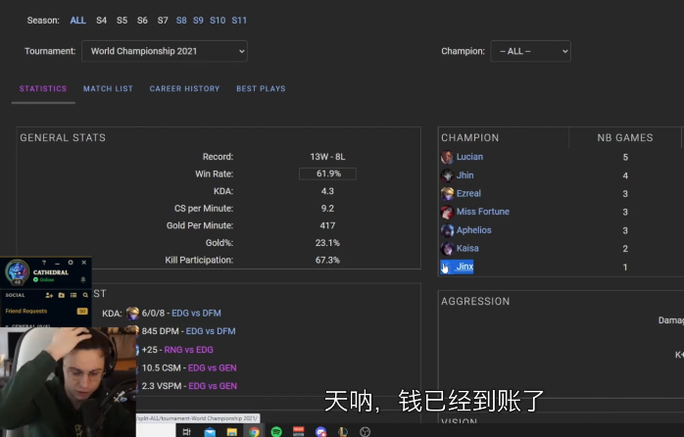Filter by season S6
684x437 pixels.
tap(142, 21)
